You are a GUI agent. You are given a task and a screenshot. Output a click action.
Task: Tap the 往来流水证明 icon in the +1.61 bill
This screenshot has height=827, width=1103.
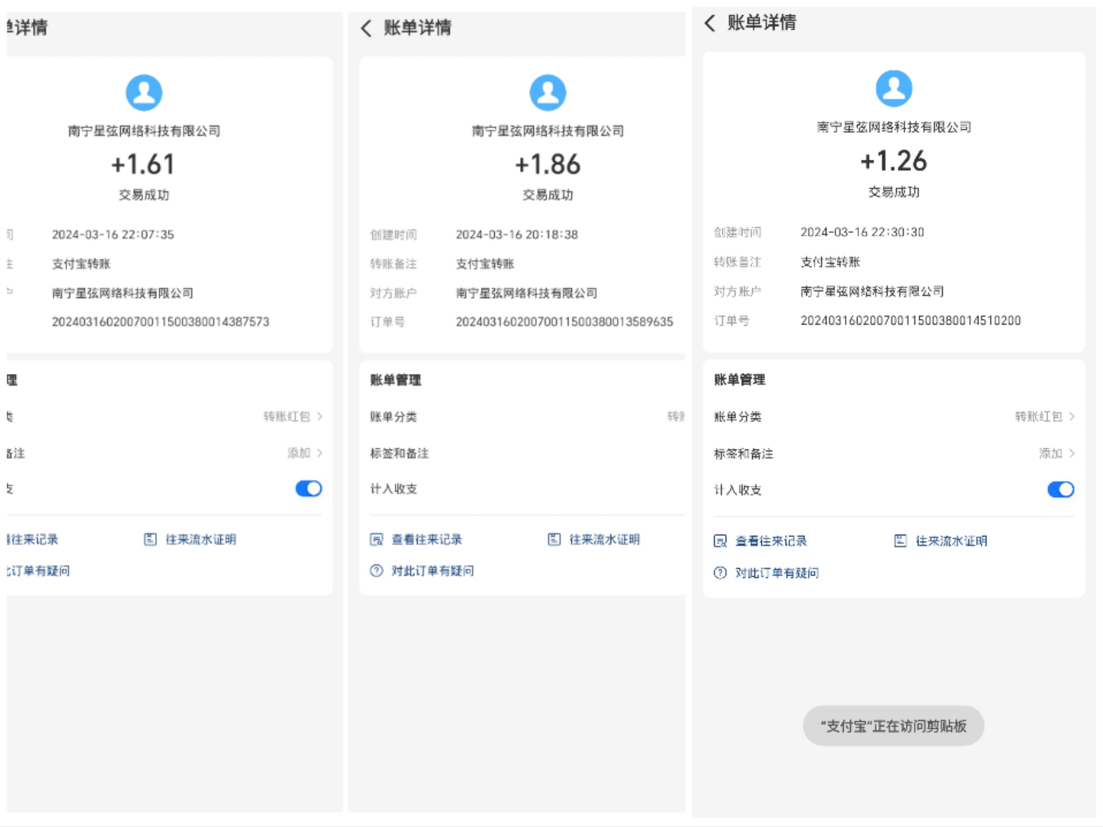pos(150,539)
